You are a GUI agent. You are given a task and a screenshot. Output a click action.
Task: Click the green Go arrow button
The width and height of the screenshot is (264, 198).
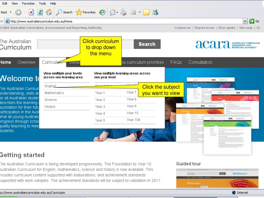(252, 21)
